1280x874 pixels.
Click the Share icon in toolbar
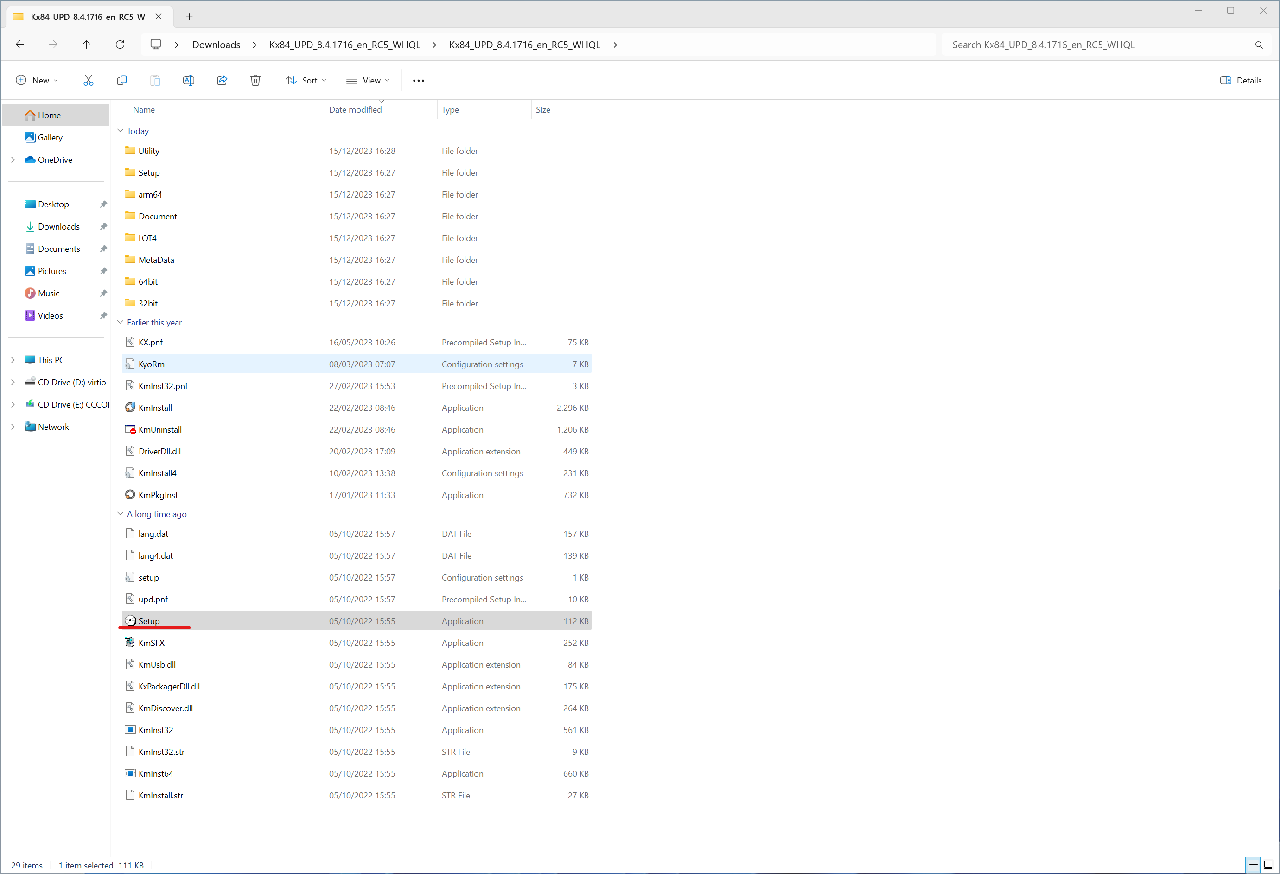click(222, 80)
